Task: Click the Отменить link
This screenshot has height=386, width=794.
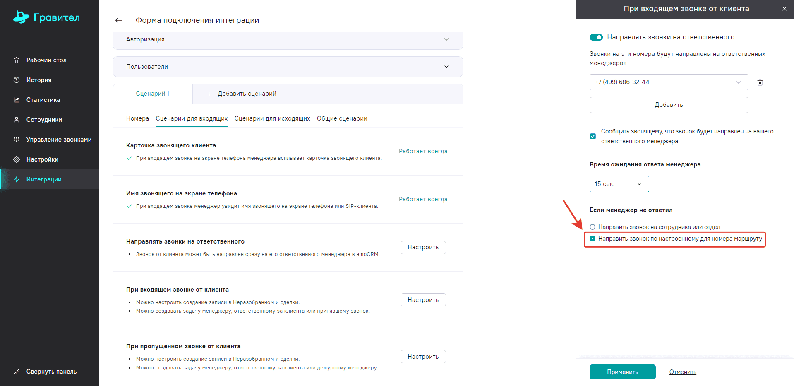Action: click(683, 372)
